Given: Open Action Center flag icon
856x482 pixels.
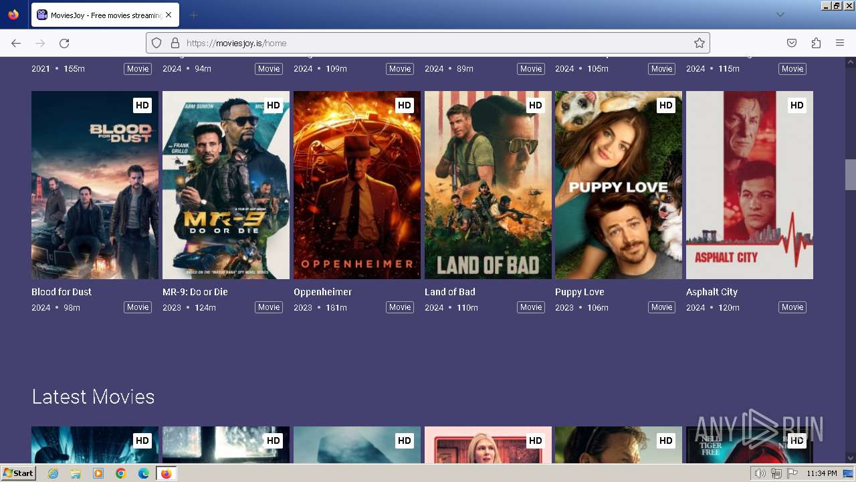Looking at the screenshot, I should (792, 473).
